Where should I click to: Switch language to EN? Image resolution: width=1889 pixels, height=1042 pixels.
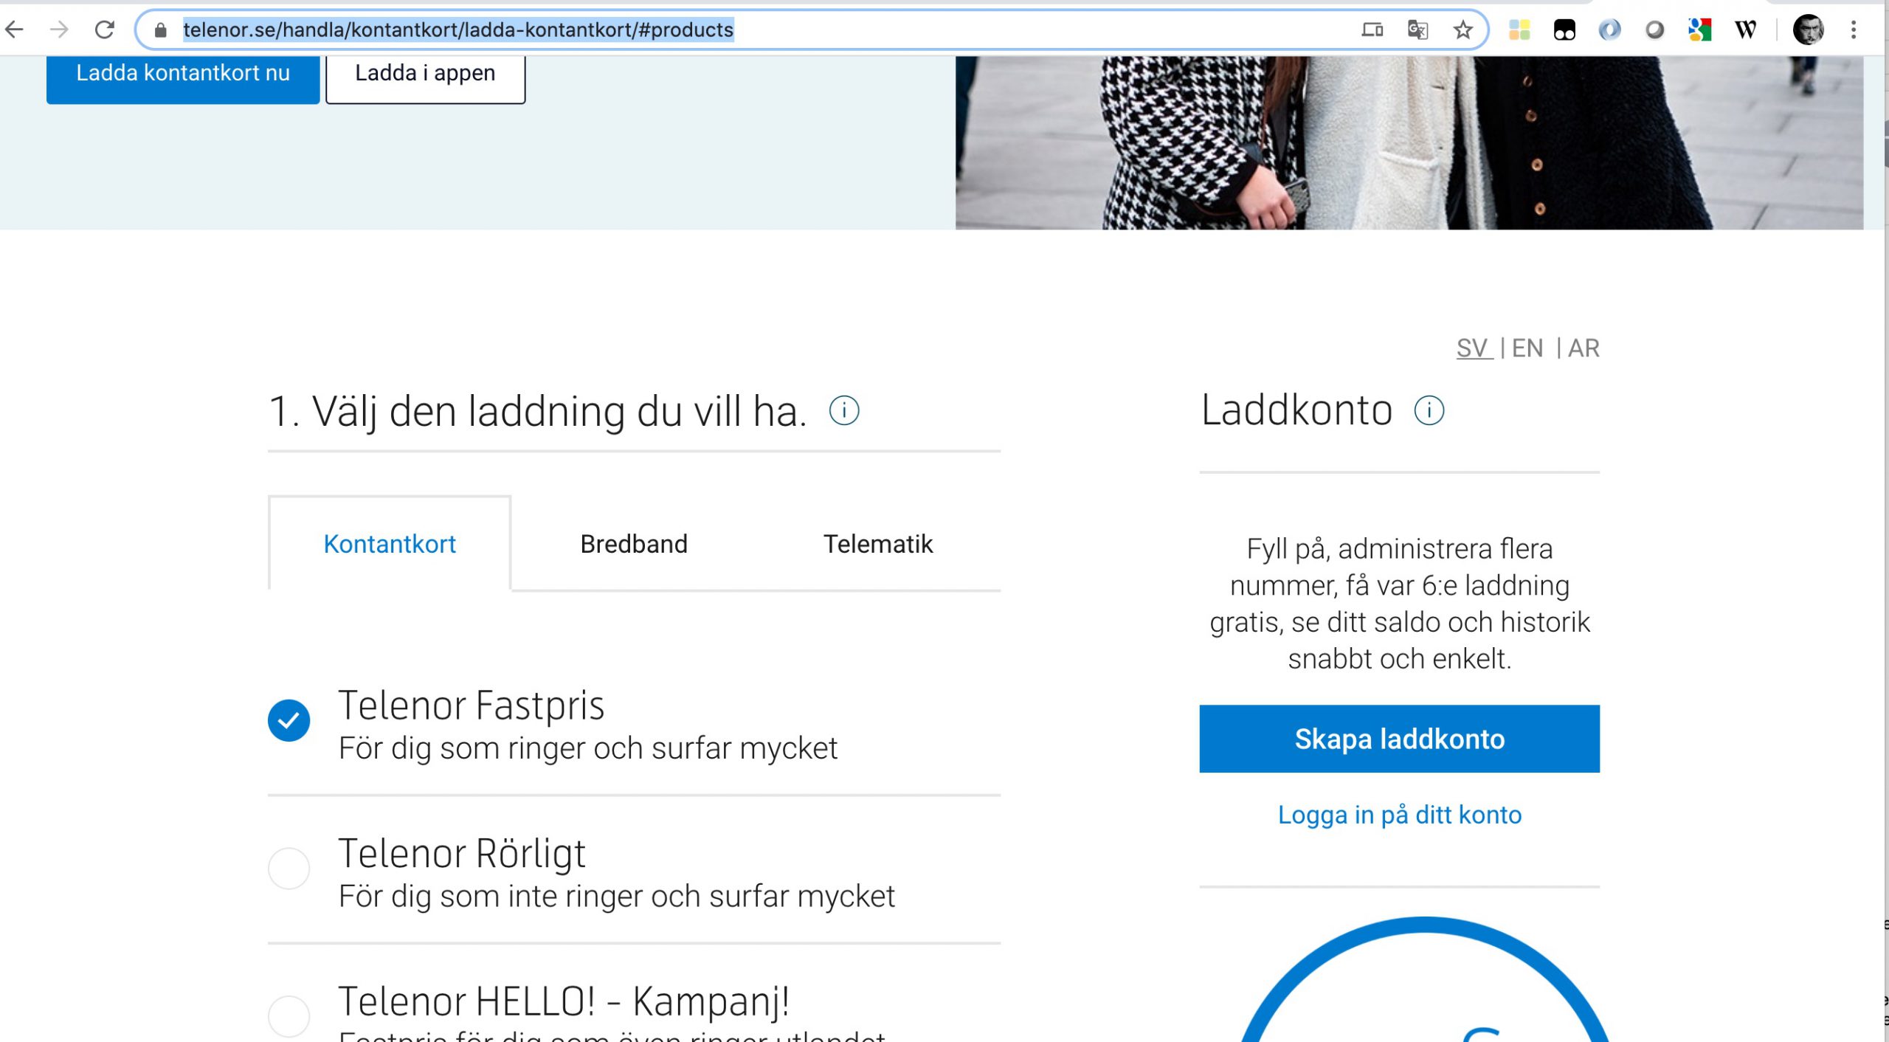tap(1527, 348)
